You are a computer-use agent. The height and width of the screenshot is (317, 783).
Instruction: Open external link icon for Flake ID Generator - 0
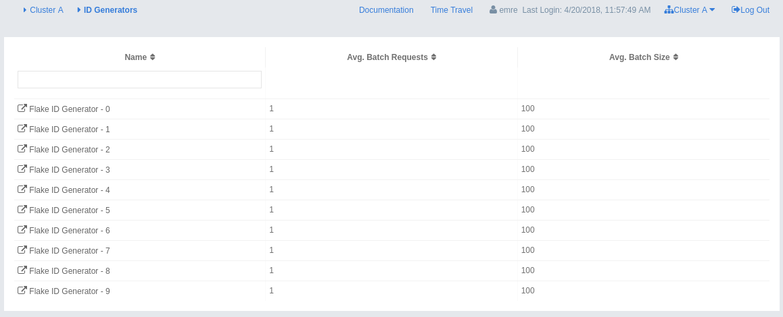tap(22, 109)
